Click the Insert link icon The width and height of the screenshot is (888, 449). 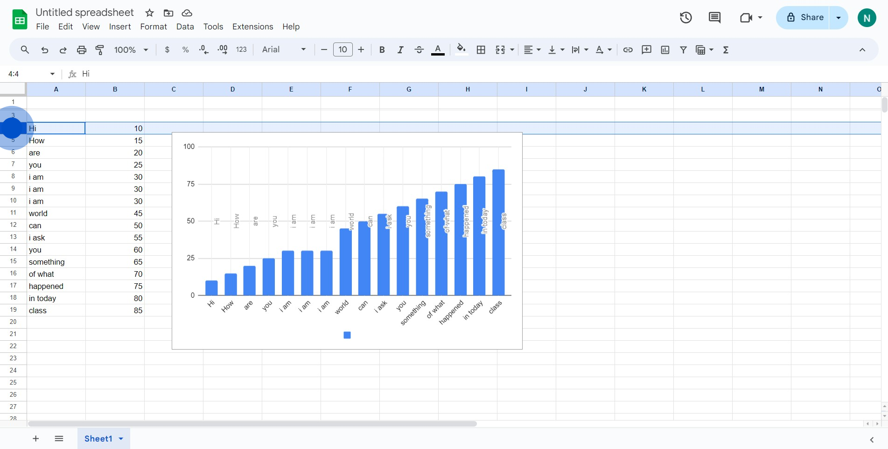pos(628,50)
